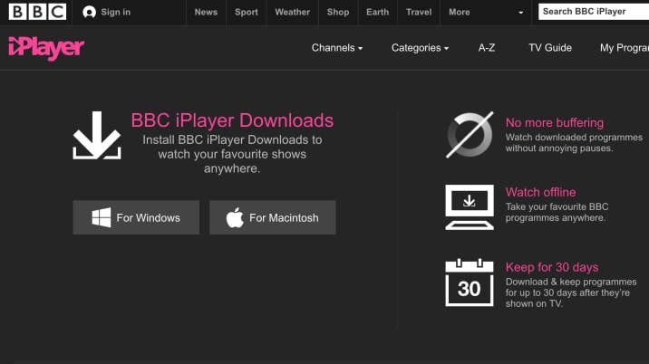Visit the BBC Shop link
This screenshot has width=649, height=364.
(x=338, y=13)
